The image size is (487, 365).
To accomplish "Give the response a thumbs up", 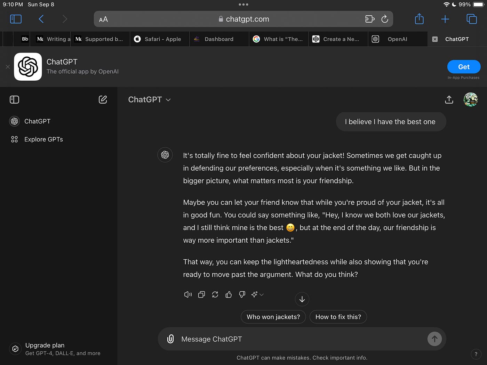I will click(x=229, y=295).
